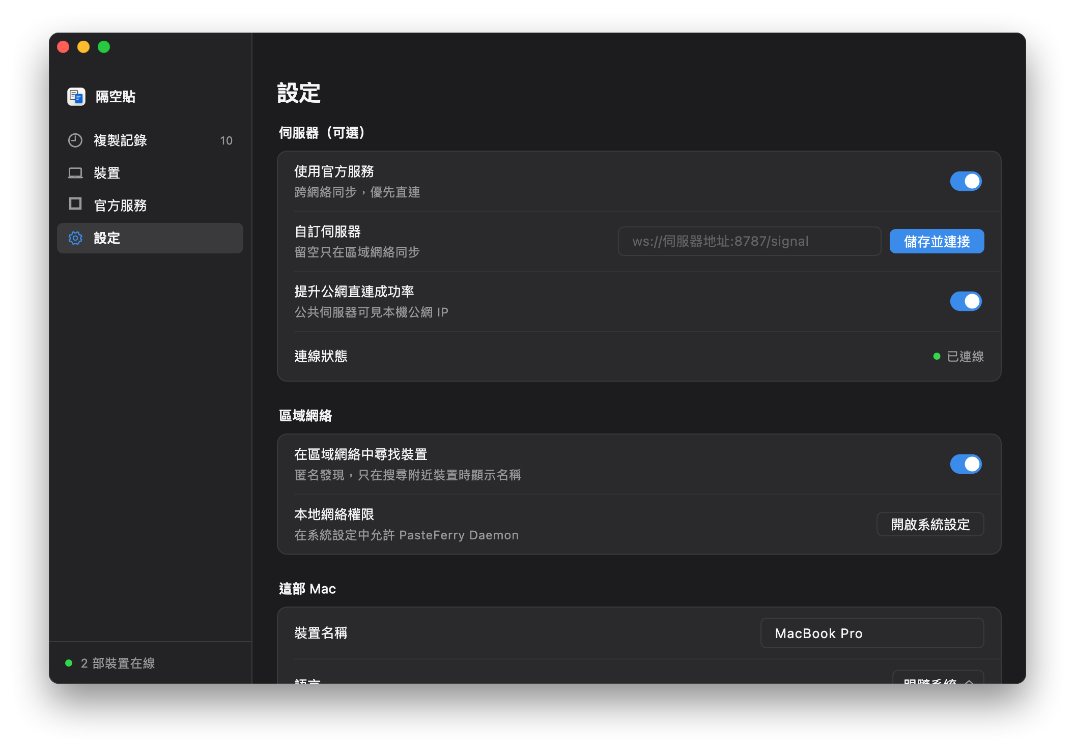Click the 自訂伺服器 address input field
1075x749 pixels.
pos(749,241)
